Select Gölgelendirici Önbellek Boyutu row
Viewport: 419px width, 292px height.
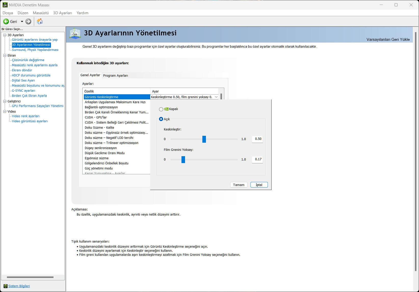(117, 163)
